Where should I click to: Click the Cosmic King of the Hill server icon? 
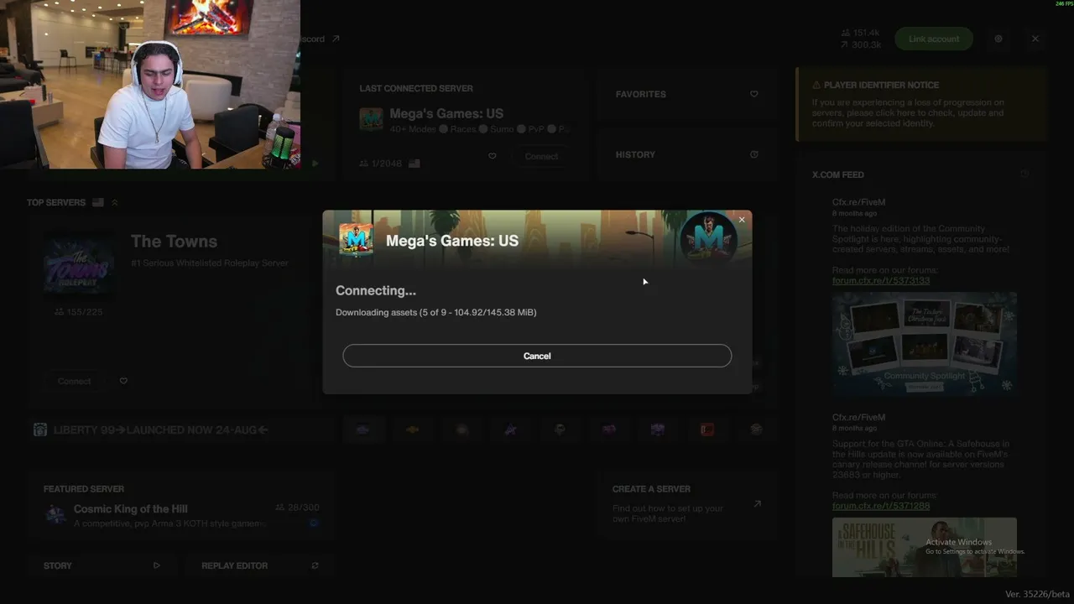(55, 514)
